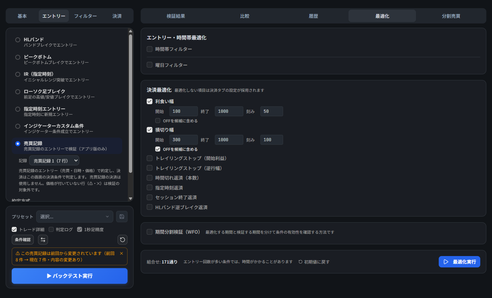
Task: Click the 利食い幅 開始 field showing 100
Action: (184, 111)
